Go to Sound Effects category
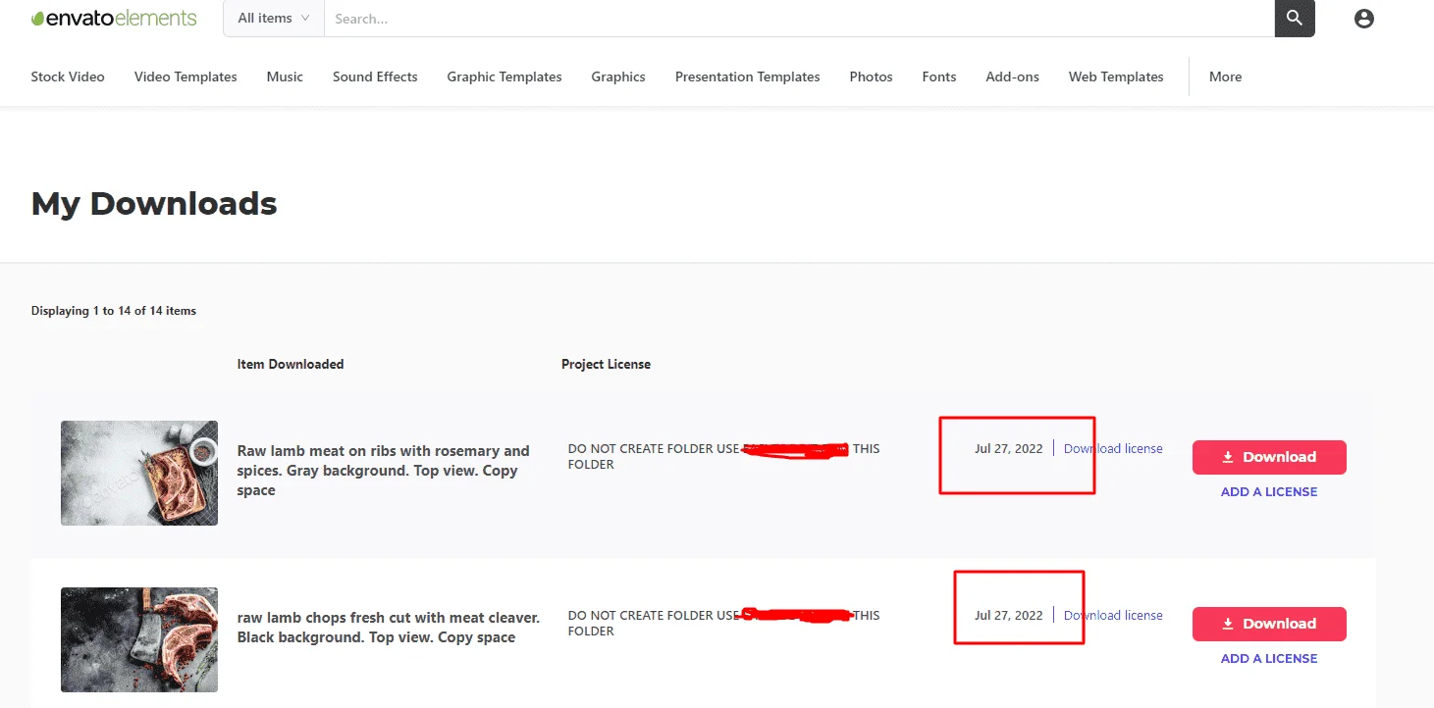This screenshot has width=1434, height=708. 375,76
